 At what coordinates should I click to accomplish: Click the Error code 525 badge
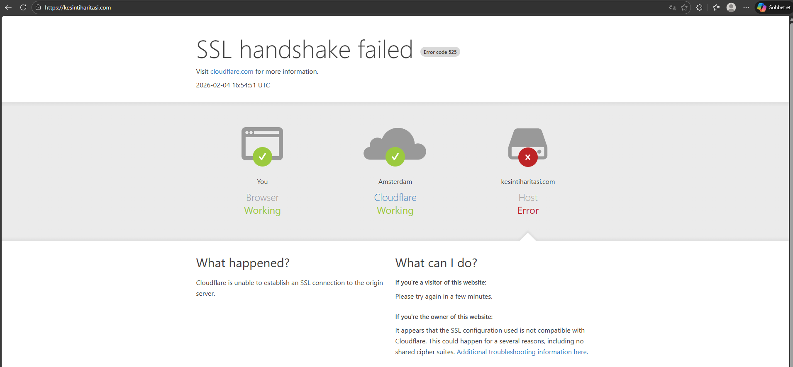(440, 52)
